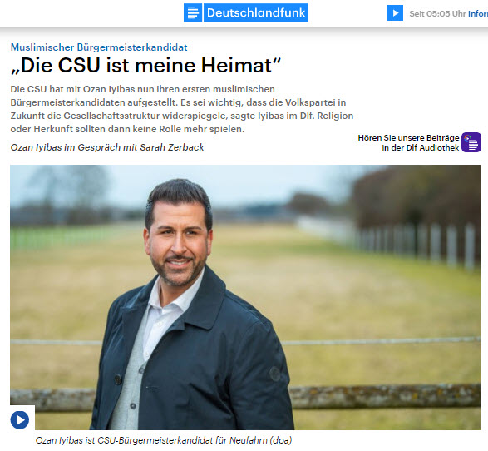Click the interviewer line with Sarah Zerback

point(107,147)
